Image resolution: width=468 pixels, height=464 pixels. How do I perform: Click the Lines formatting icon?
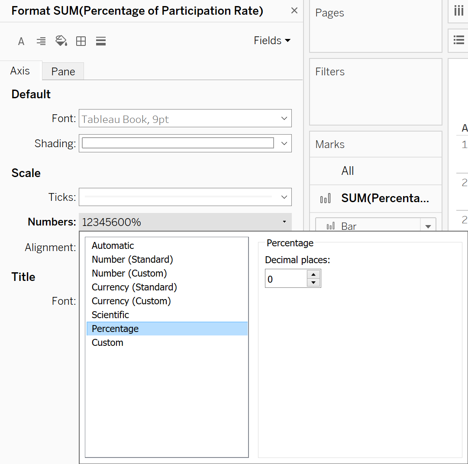pyautogui.click(x=101, y=42)
